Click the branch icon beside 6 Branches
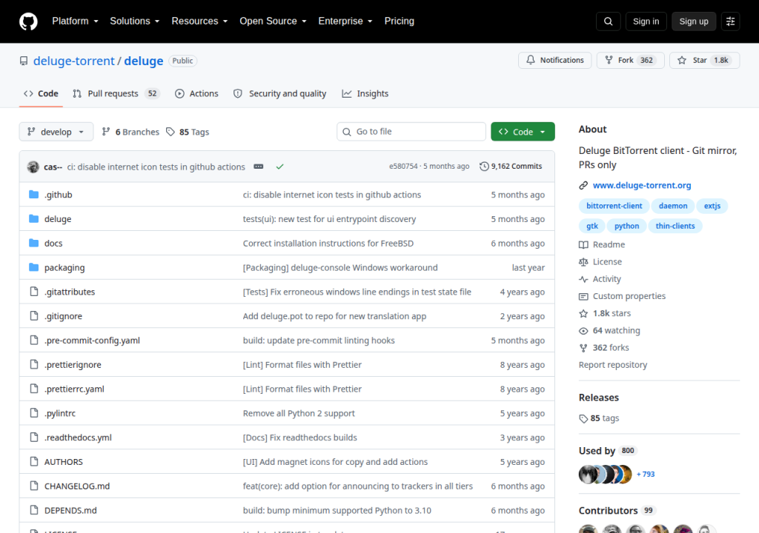759x533 pixels. tap(106, 132)
